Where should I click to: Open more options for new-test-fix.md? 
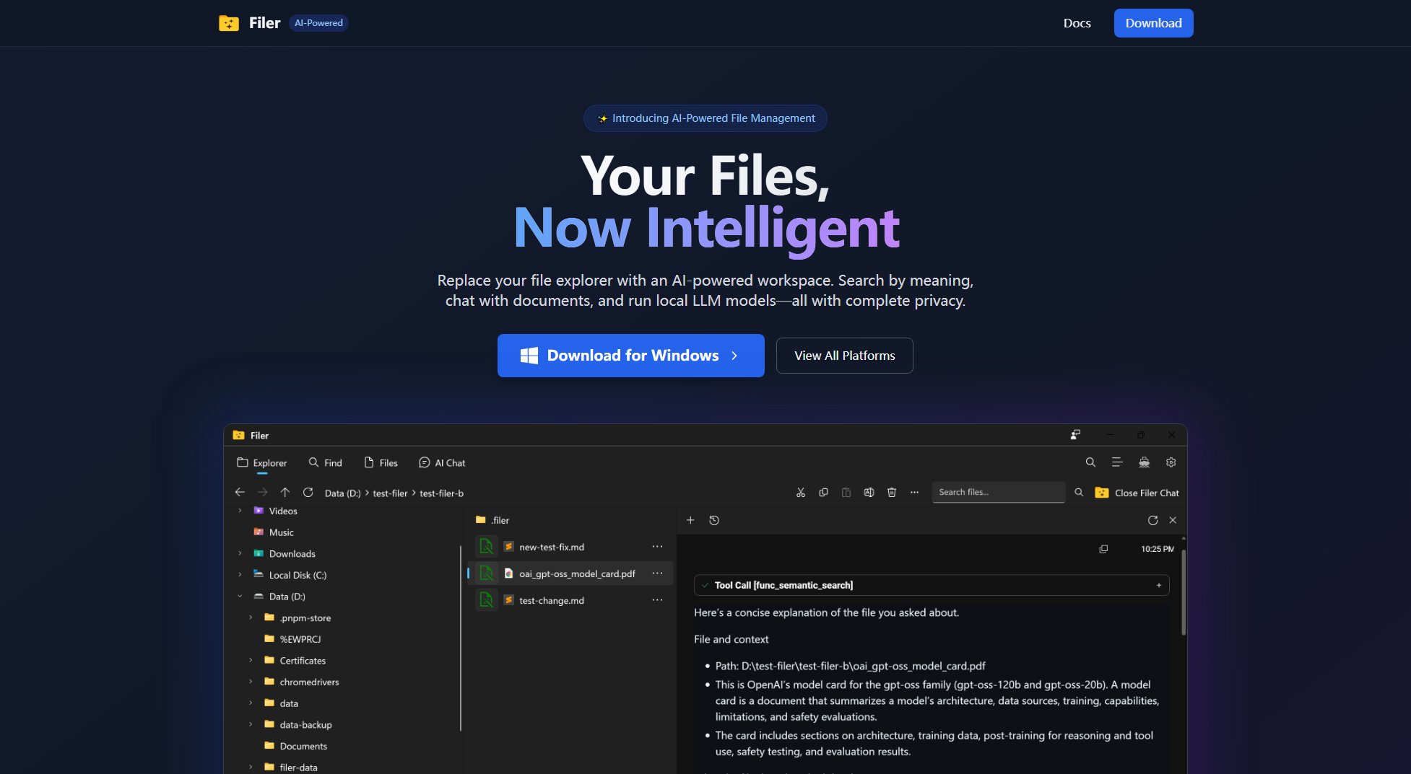tap(657, 547)
